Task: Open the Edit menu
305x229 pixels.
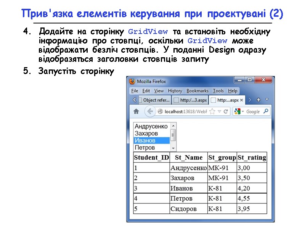Action: pos(146,91)
